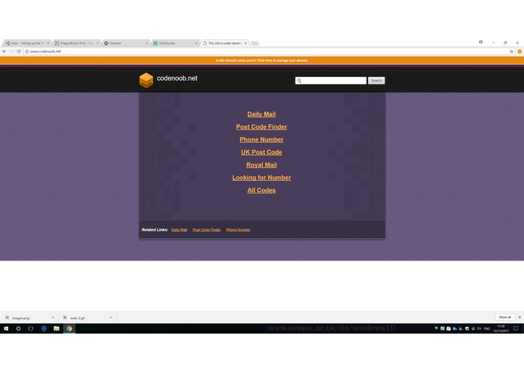Open the Looking for Number link

[262, 178]
